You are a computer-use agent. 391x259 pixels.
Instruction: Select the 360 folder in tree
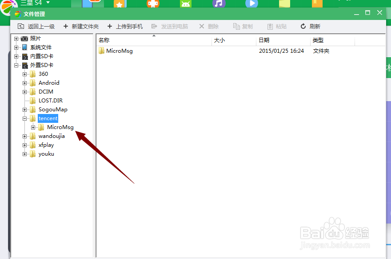point(44,74)
